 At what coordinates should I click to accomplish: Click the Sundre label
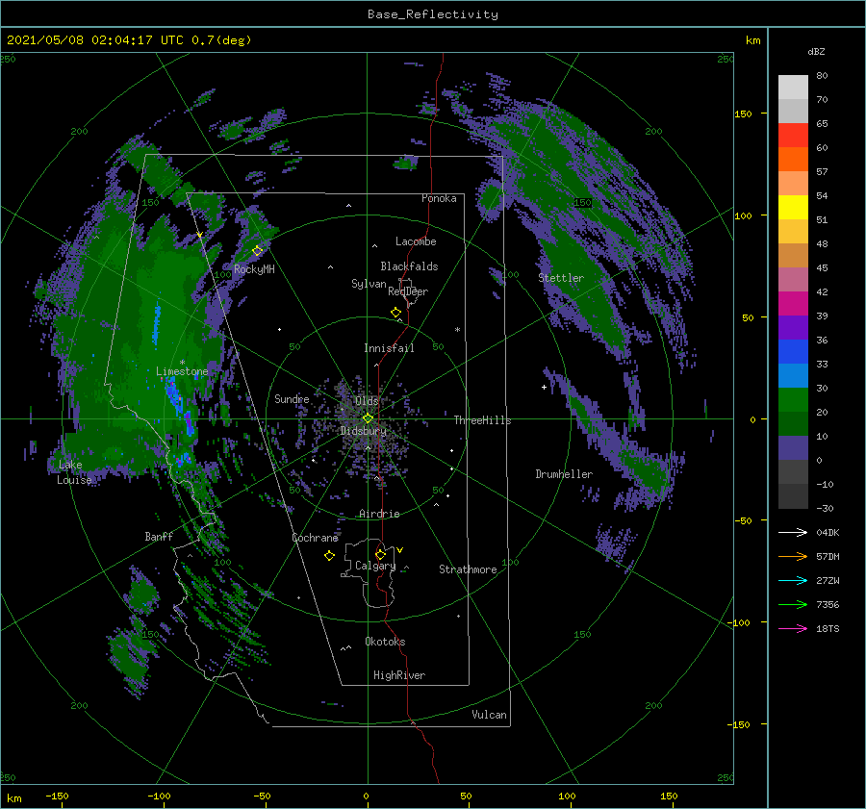292,398
